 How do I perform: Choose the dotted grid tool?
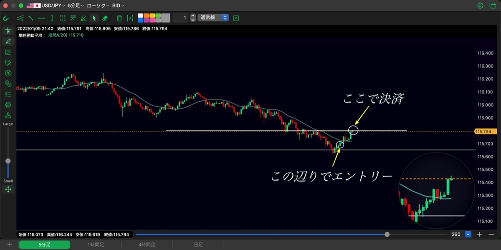click(x=63, y=18)
